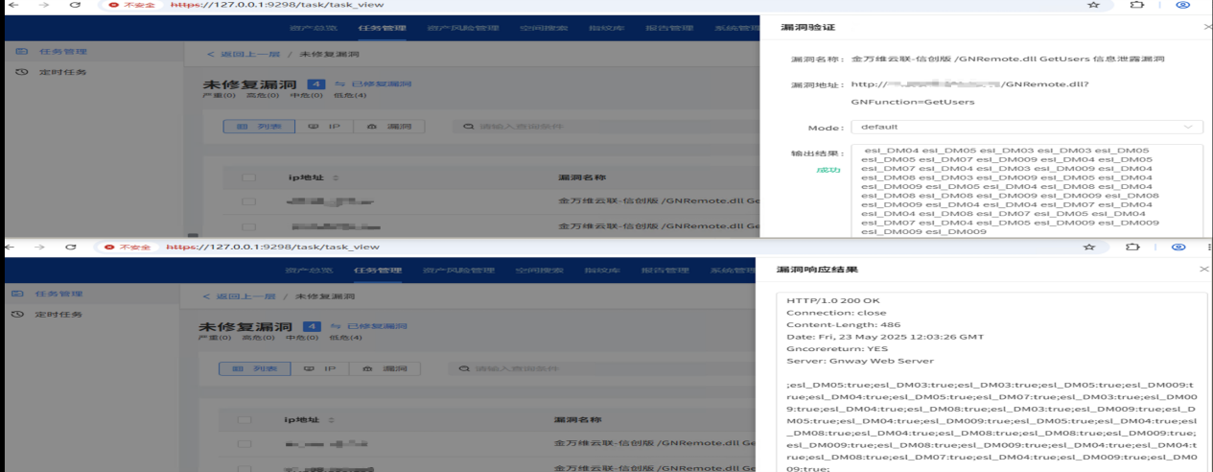Open 指纹库 tab in 漏洞响应结果 window
1213x472 pixels.
point(604,271)
